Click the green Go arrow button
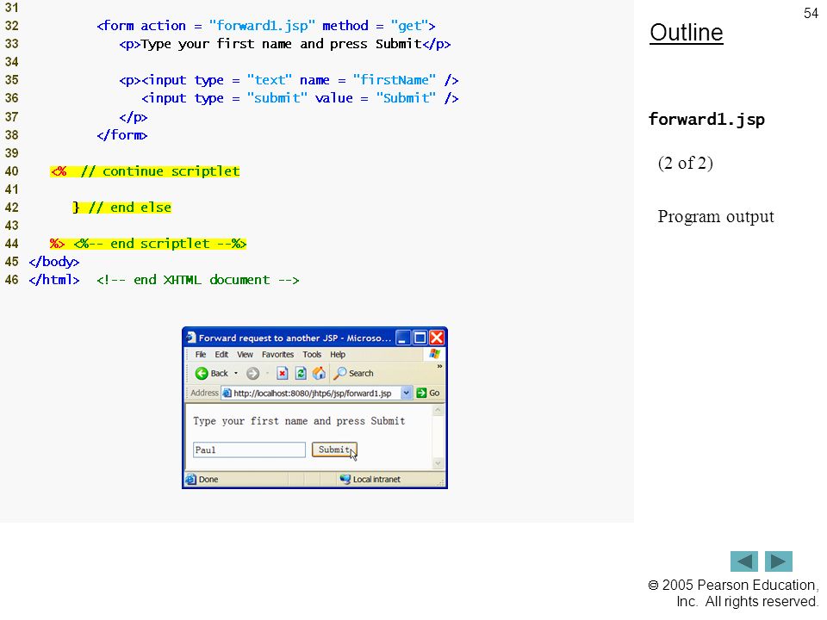This screenshot has width=827, height=620. coord(421,393)
